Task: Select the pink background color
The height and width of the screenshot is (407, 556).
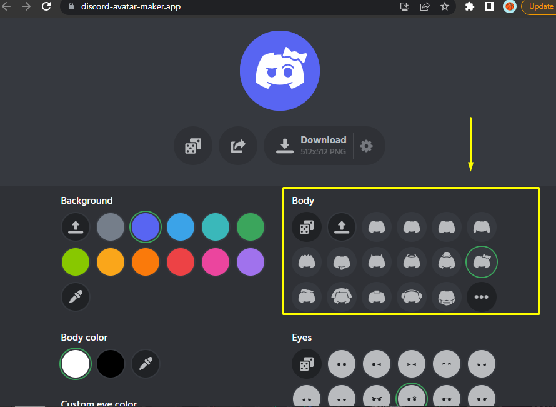Action: pyautogui.click(x=216, y=262)
